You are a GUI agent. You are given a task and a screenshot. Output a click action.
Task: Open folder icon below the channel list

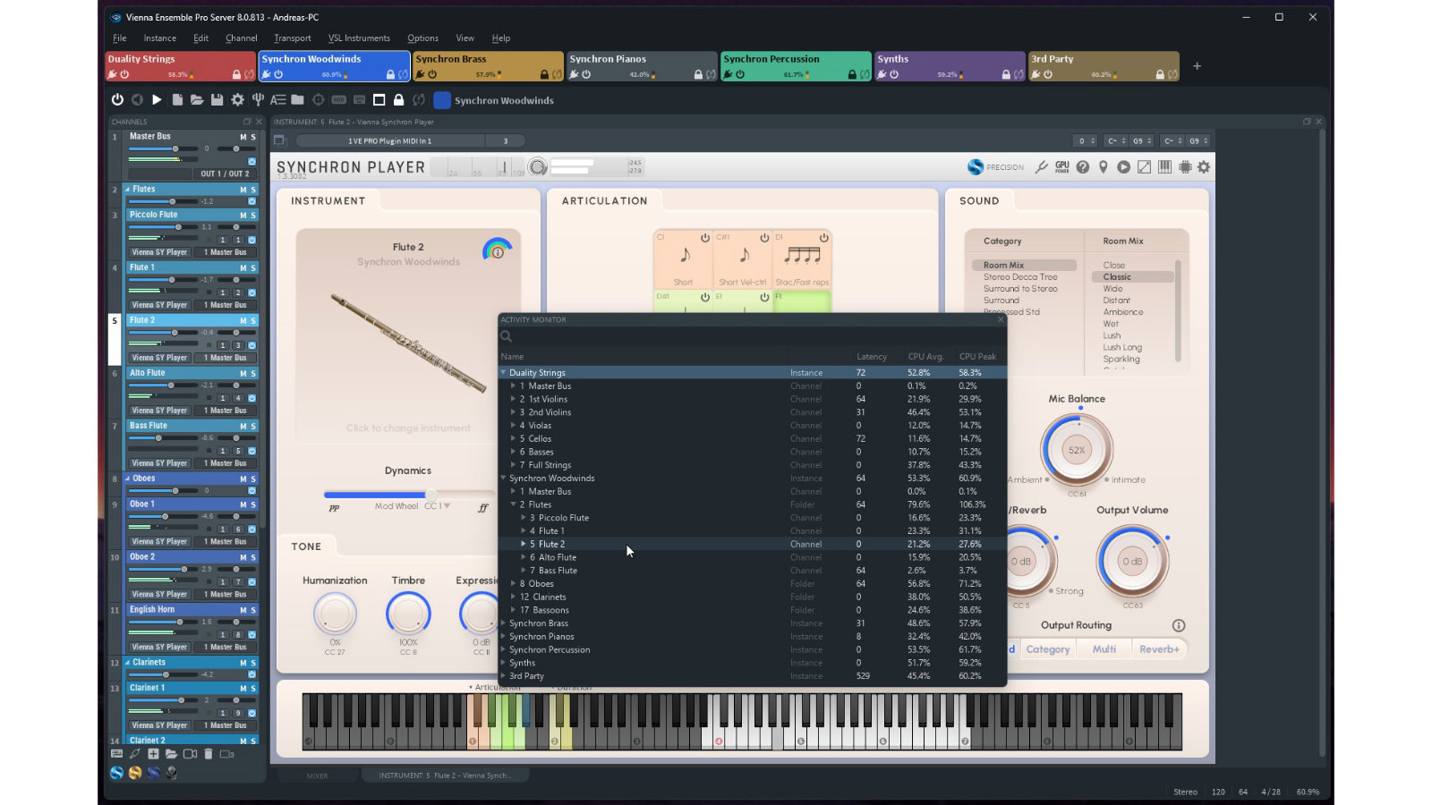tap(171, 754)
